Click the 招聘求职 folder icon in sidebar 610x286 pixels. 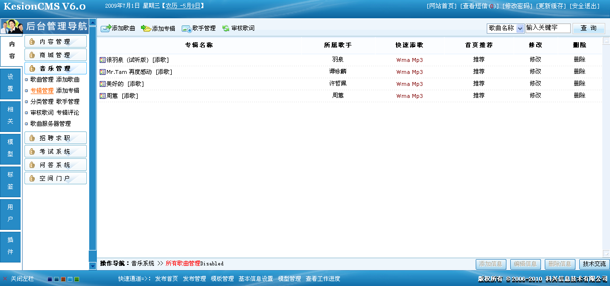click(x=32, y=138)
